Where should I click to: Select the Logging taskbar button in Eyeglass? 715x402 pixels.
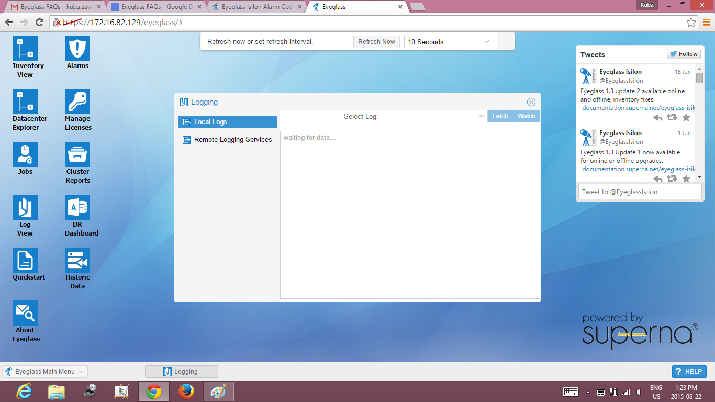click(x=182, y=372)
